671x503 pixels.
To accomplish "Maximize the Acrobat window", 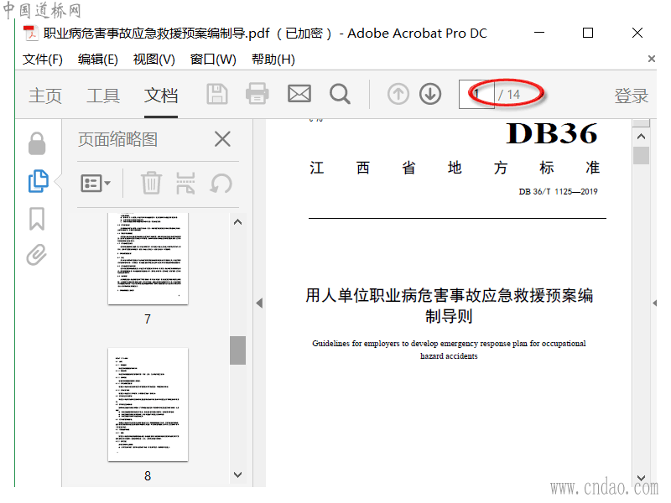I will tap(588, 33).
